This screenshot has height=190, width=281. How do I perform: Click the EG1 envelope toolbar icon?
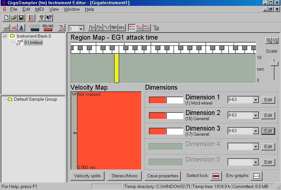92,28
